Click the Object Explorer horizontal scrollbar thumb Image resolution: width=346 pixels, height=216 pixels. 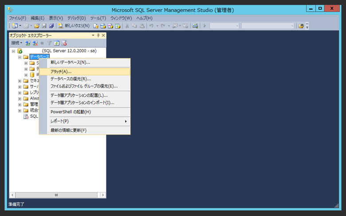(x=56, y=195)
